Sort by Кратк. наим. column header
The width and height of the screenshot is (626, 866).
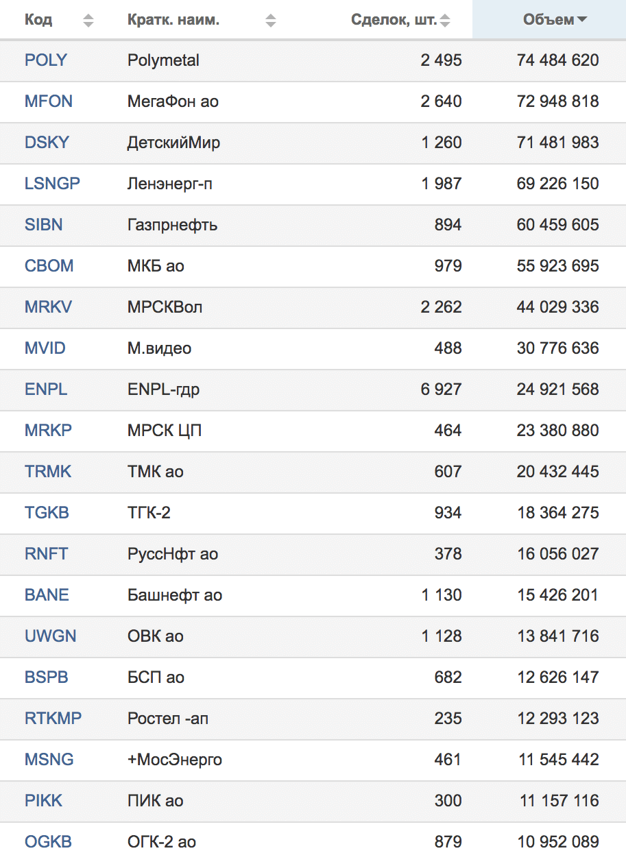coord(173,20)
